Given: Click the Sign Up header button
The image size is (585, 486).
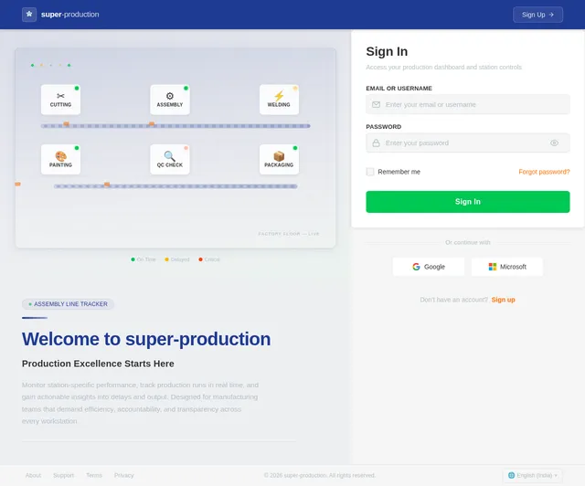Looking at the screenshot, I should click(x=537, y=15).
